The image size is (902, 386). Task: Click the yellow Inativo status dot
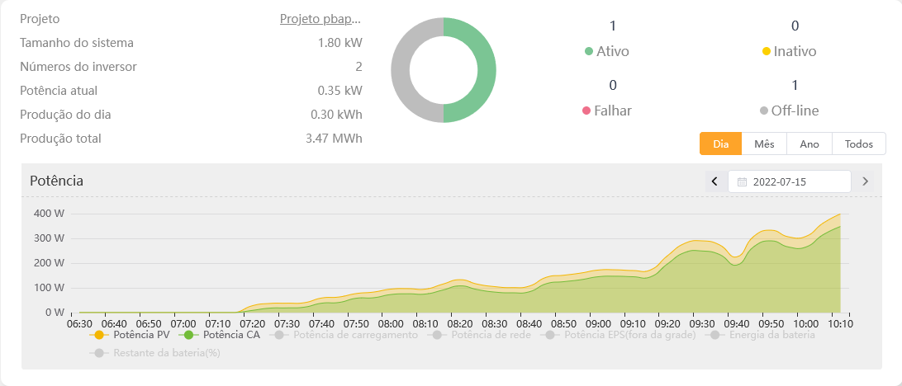[767, 51]
